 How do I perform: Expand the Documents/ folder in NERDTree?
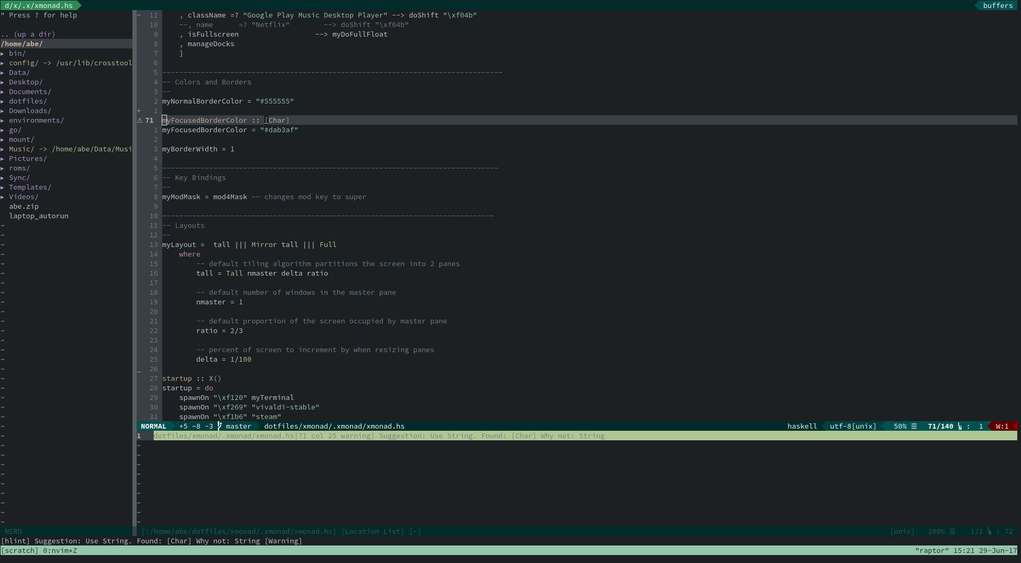coord(29,91)
